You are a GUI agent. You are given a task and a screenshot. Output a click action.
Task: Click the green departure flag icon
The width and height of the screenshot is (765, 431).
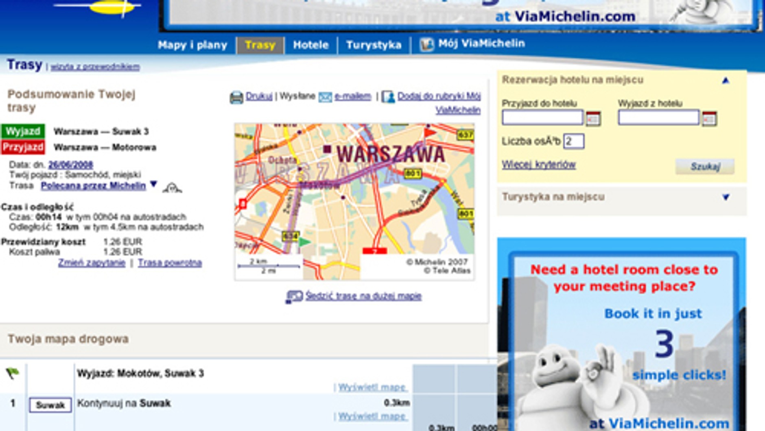pos(13,372)
